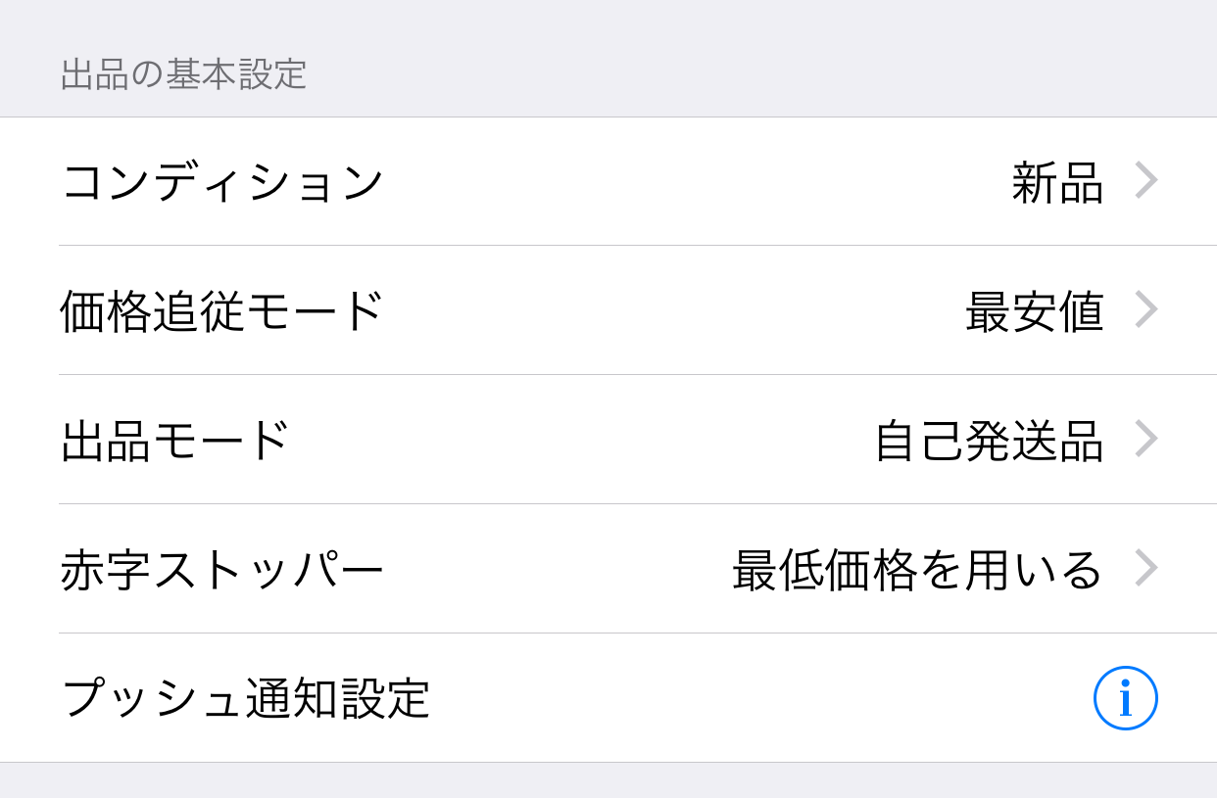1217x798 pixels.
Task: Expand 出品モード selection
Action: pos(608,440)
